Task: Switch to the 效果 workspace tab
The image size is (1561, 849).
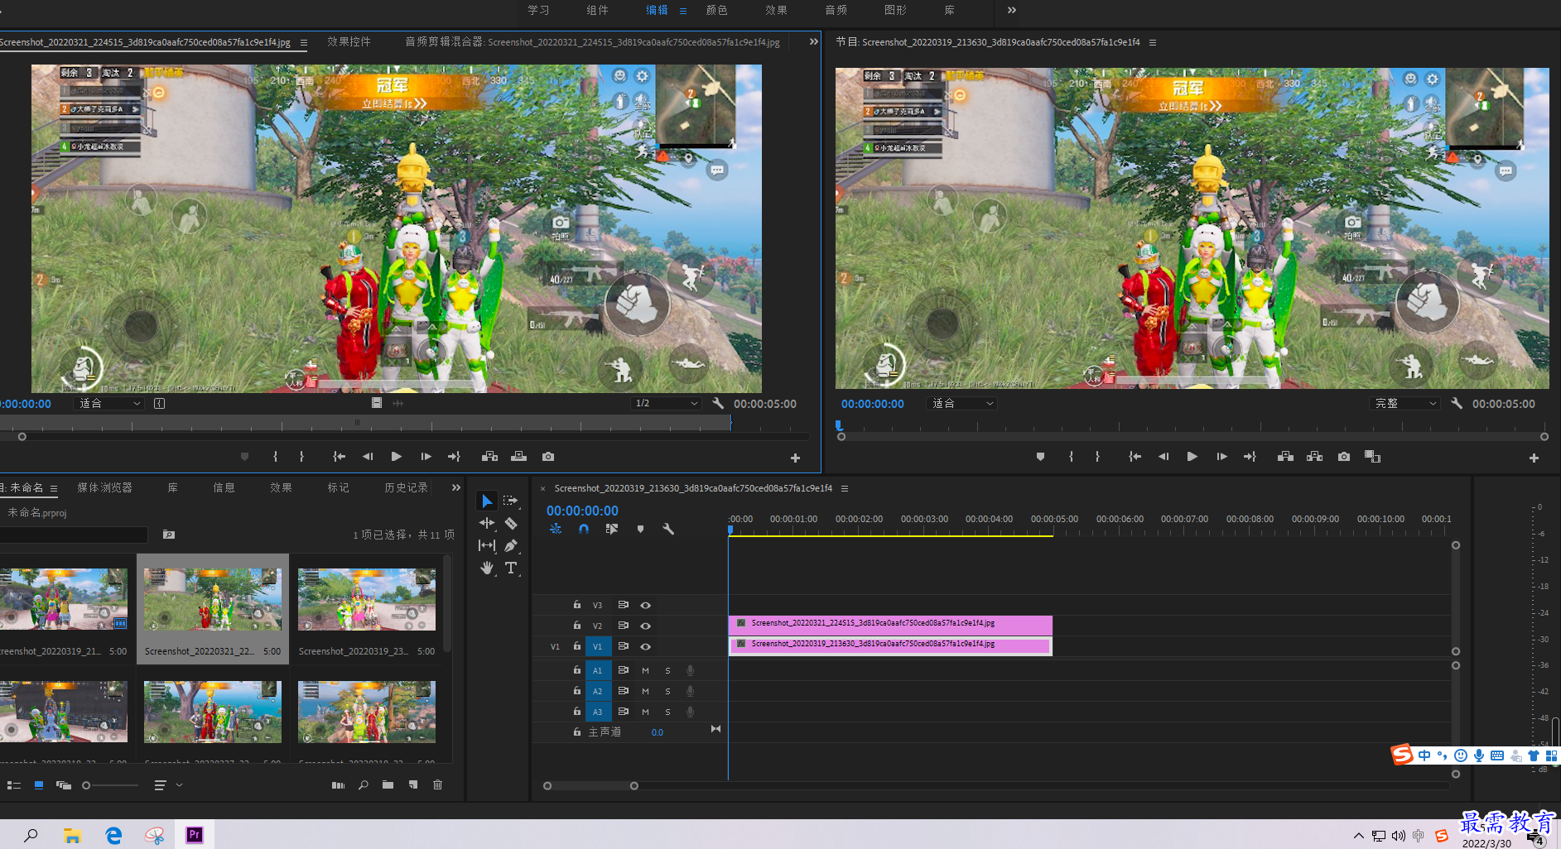Action: click(x=776, y=10)
